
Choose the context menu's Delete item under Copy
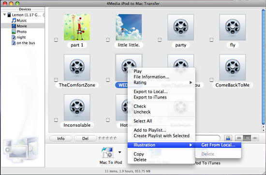pos(162,160)
